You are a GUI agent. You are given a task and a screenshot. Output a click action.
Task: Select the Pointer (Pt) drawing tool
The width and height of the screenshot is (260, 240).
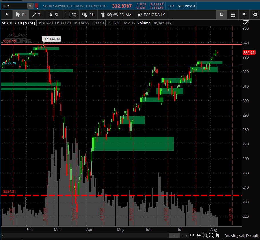tap(20, 15)
